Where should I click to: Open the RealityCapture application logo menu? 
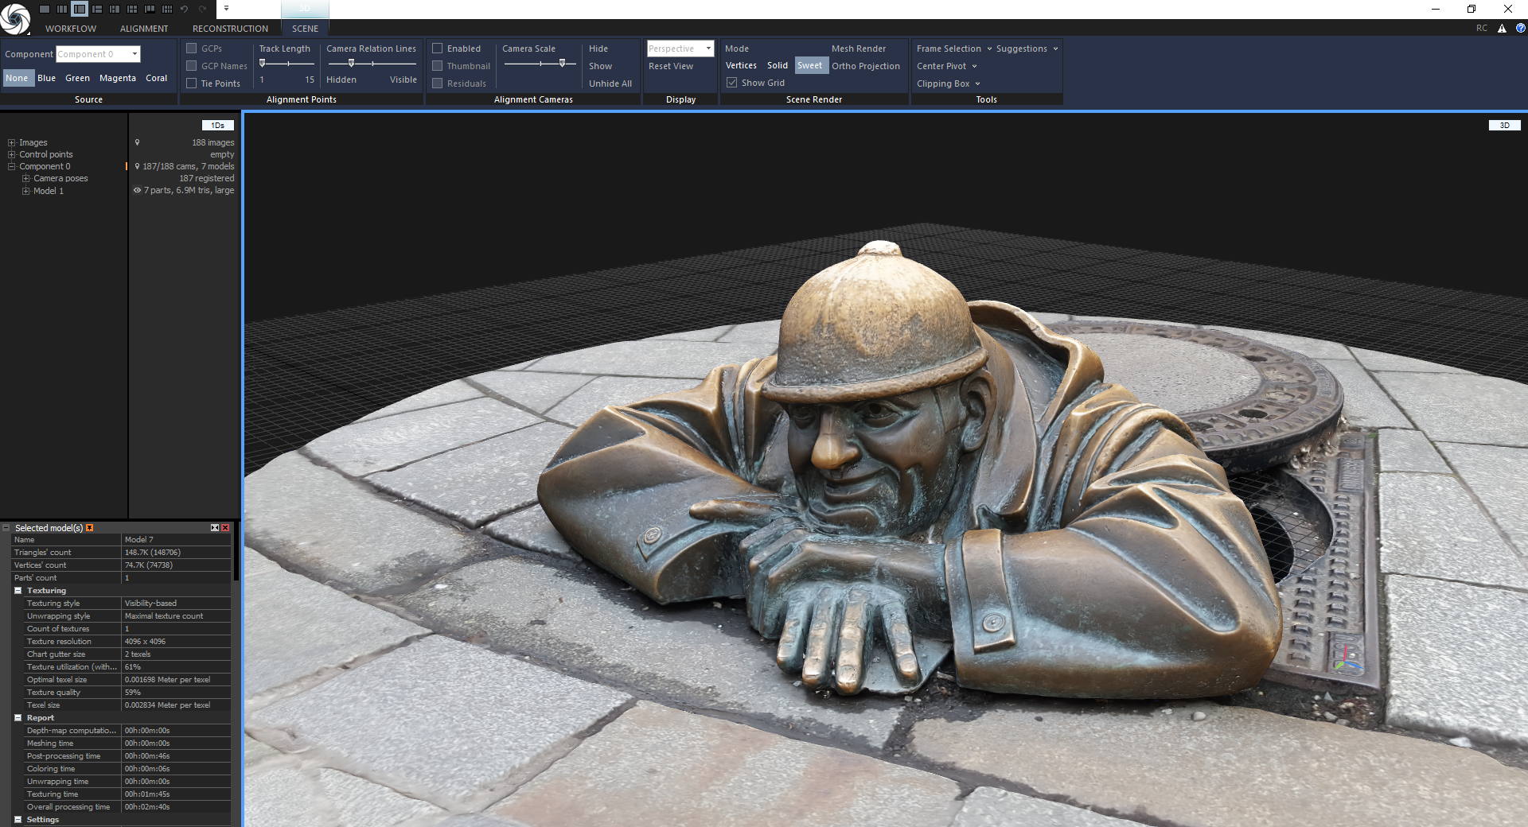(x=15, y=17)
